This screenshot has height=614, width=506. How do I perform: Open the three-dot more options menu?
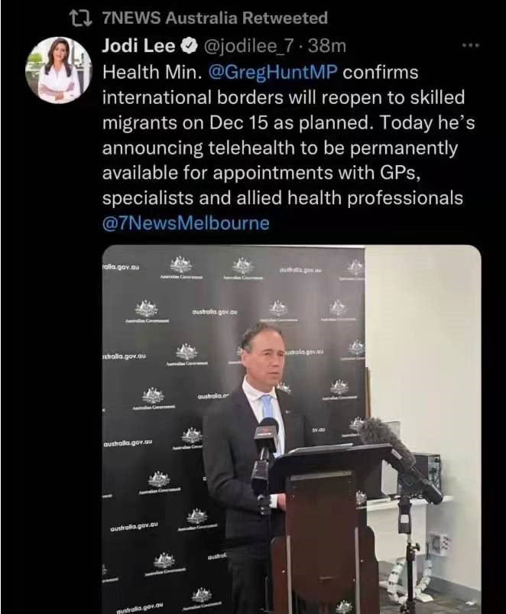[470, 46]
